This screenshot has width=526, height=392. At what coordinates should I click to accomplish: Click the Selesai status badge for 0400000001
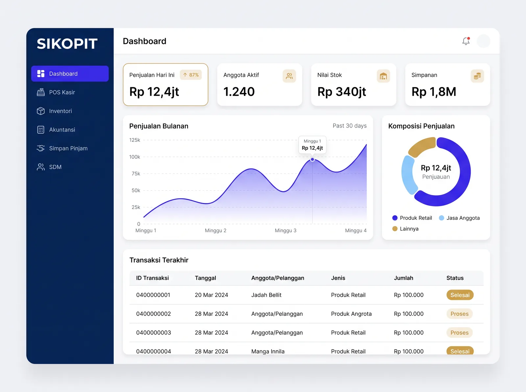click(x=460, y=295)
